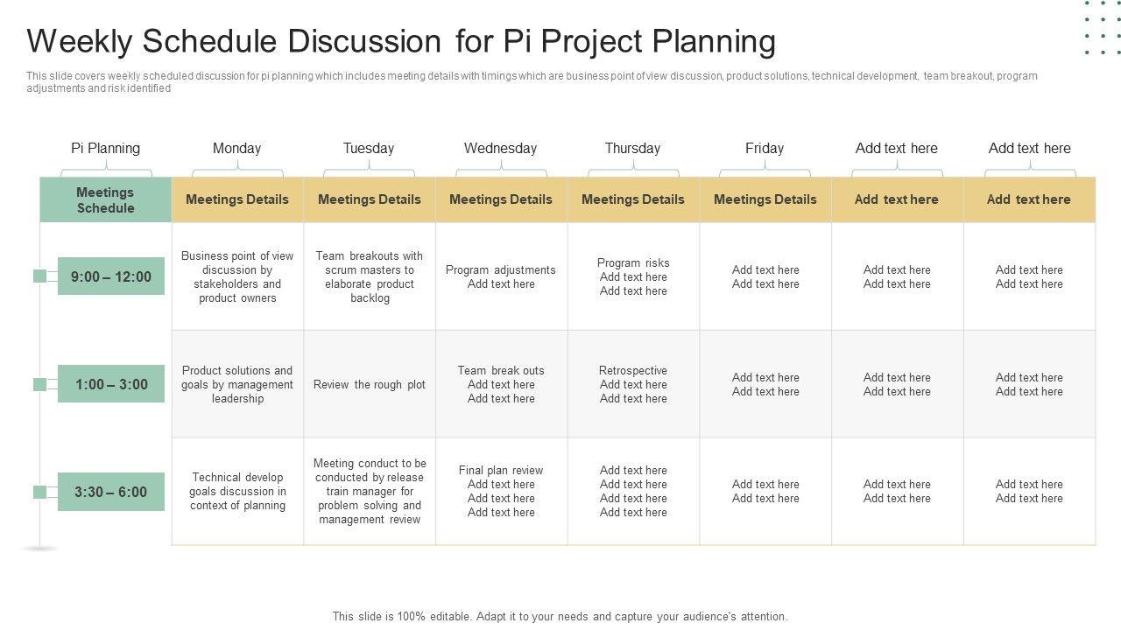This screenshot has height=630, width=1121.
Task: Select the green Meetings Schedule header cell
Action: 106,200
